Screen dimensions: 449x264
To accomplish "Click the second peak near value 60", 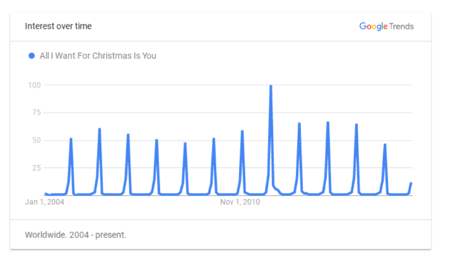I will [x=99, y=129].
